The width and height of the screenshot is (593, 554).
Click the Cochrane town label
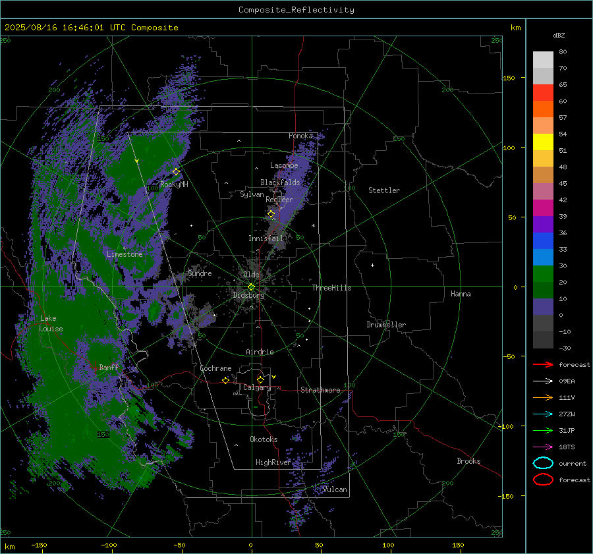pos(215,368)
